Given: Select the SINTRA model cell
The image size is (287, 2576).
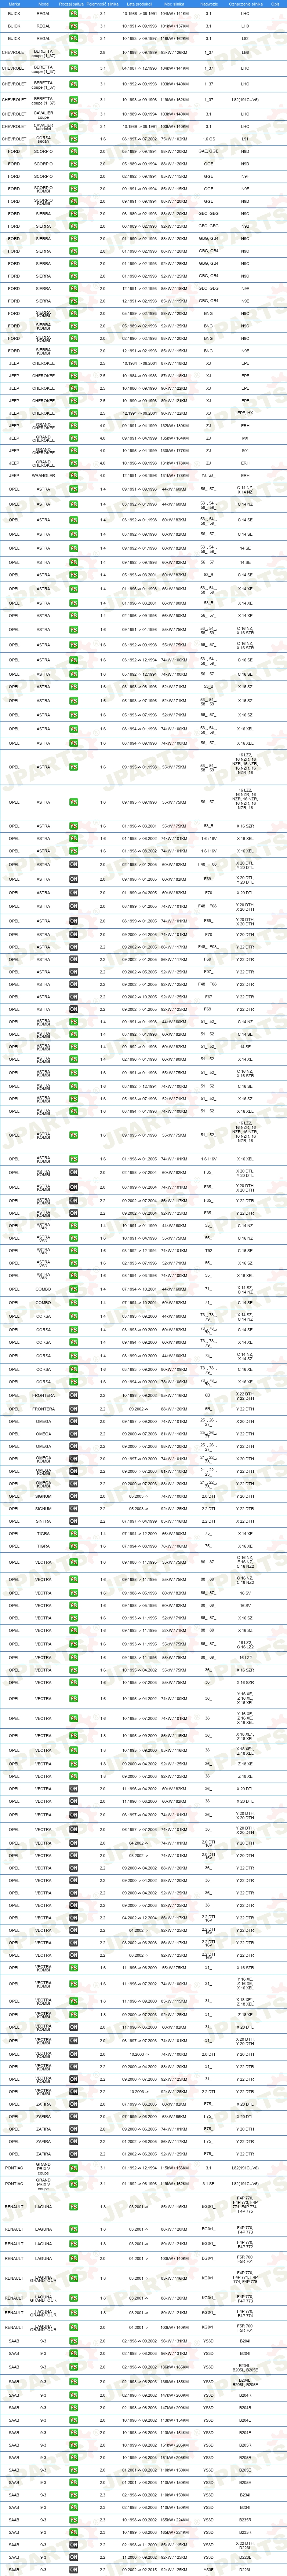Looking at the screenshot, I should 43,1521.
